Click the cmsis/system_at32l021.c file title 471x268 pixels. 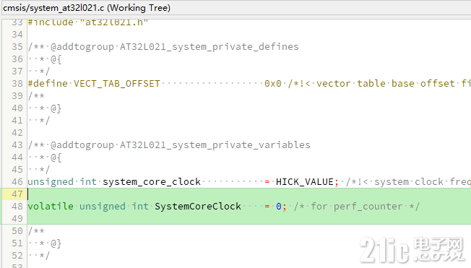(x=87, y=7)
